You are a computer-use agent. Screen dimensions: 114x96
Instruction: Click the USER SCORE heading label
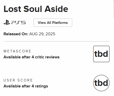(x=18, y=80)
